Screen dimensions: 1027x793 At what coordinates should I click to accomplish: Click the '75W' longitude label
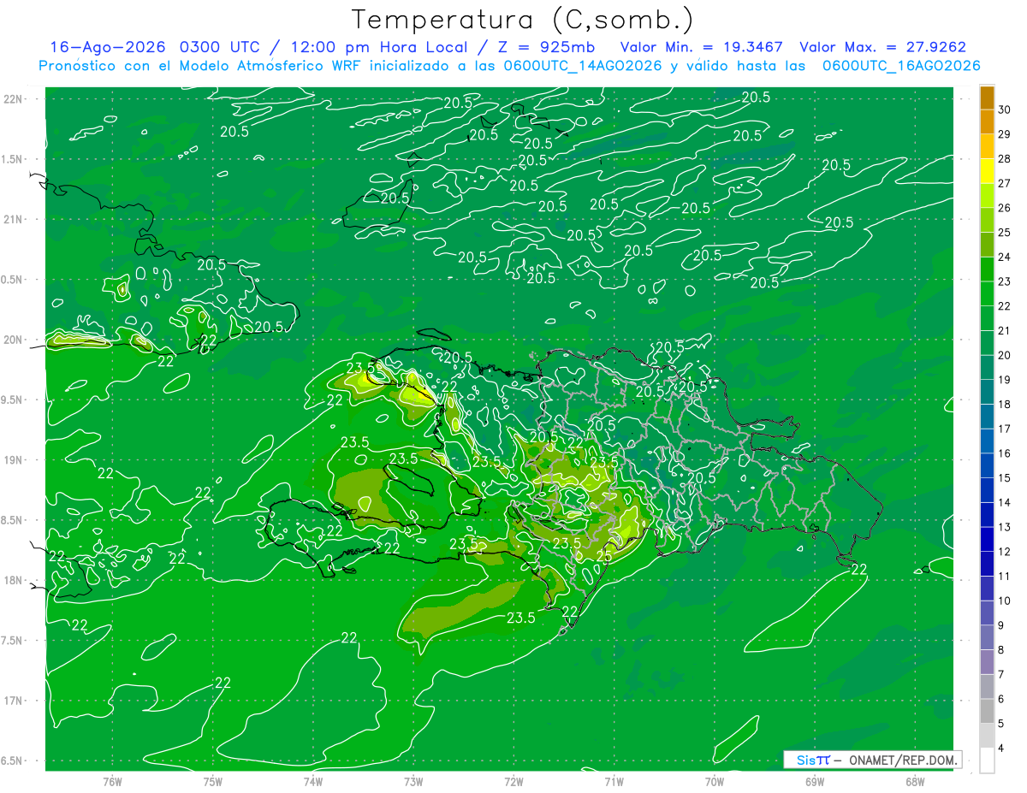(x=212, y=781)
